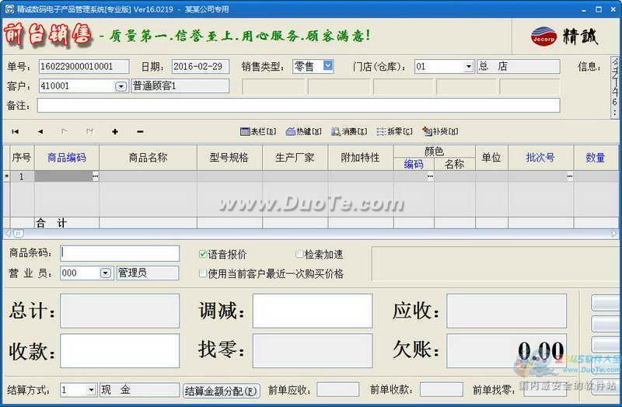Open 表栏 column settings toolbar icon

point(258,132)
